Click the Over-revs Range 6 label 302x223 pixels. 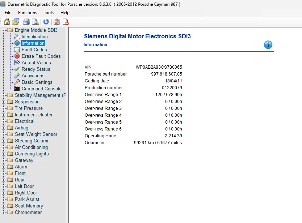coord(103,129)
